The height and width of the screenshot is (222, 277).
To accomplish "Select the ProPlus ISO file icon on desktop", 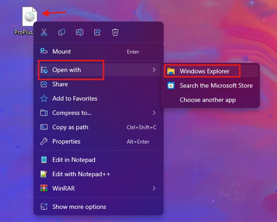I will [29, 17].
